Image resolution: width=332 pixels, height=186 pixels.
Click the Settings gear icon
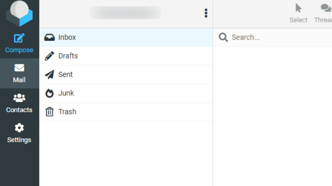[x=19, y=128]
